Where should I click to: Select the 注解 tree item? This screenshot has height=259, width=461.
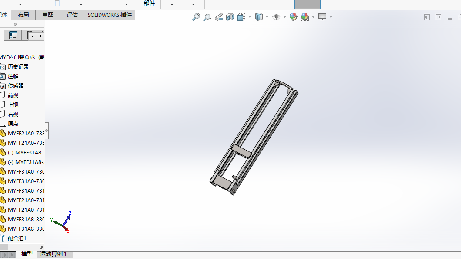click(13, 76)
